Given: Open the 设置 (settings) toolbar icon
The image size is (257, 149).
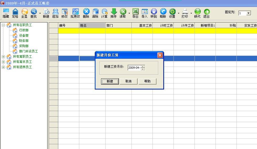Looking at the screenshot, I should [x=172, y=13].
